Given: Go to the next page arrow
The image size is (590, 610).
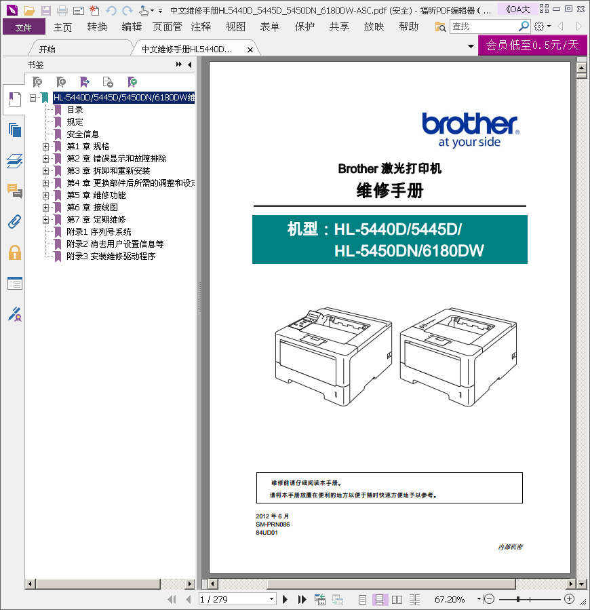Looking at the screenshot, I should (x=285, y=600).
